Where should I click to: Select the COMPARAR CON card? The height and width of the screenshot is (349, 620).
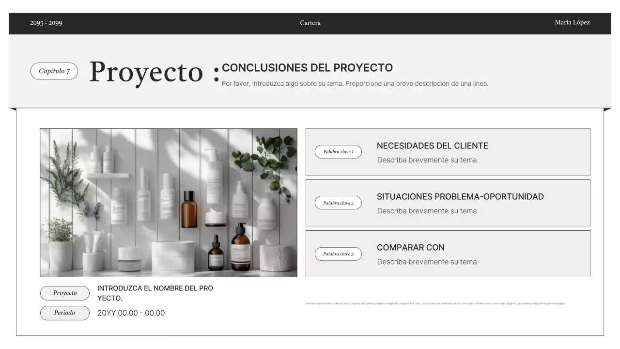448,253
